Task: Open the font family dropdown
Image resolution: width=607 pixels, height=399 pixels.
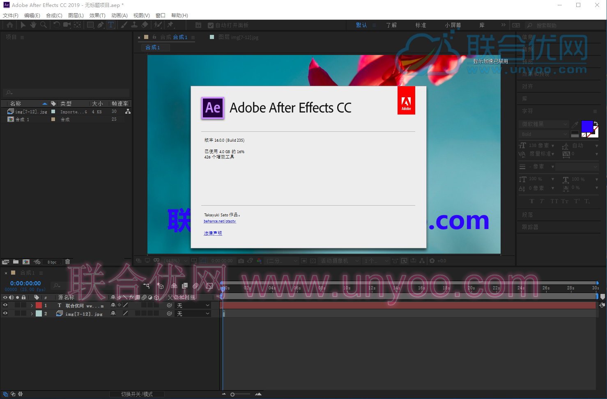Action: point(544,124)
